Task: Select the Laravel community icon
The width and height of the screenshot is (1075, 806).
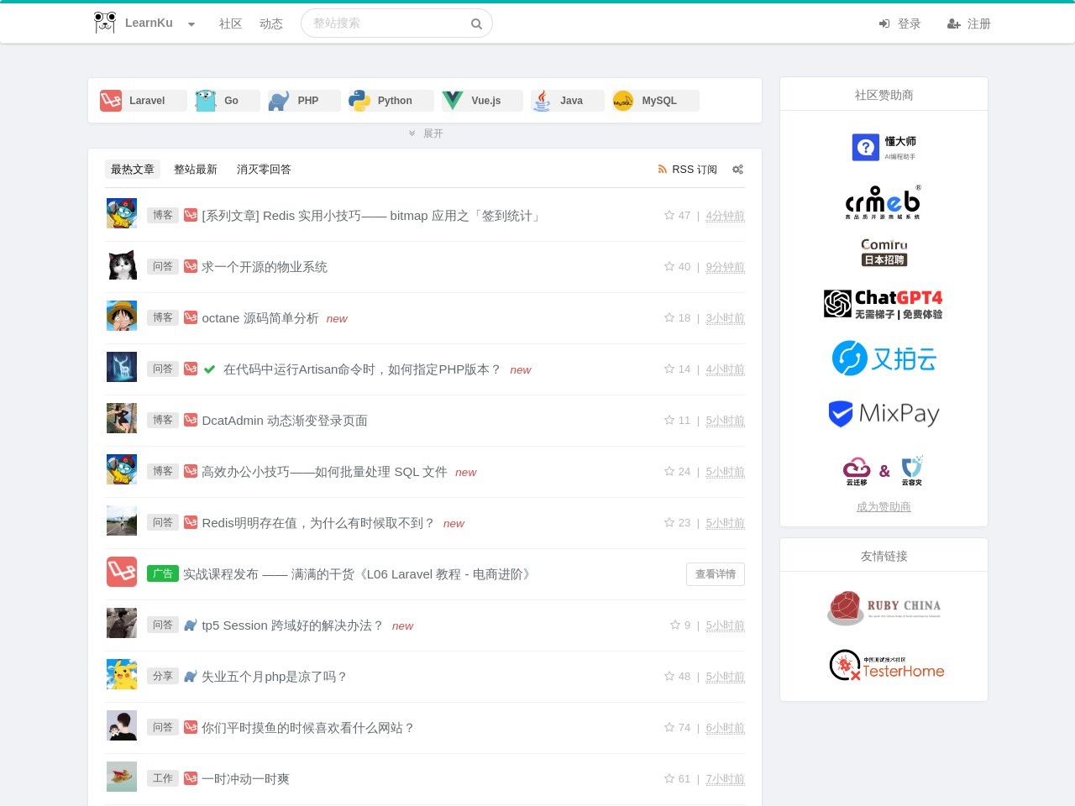Action: click(x=112, y=100)
